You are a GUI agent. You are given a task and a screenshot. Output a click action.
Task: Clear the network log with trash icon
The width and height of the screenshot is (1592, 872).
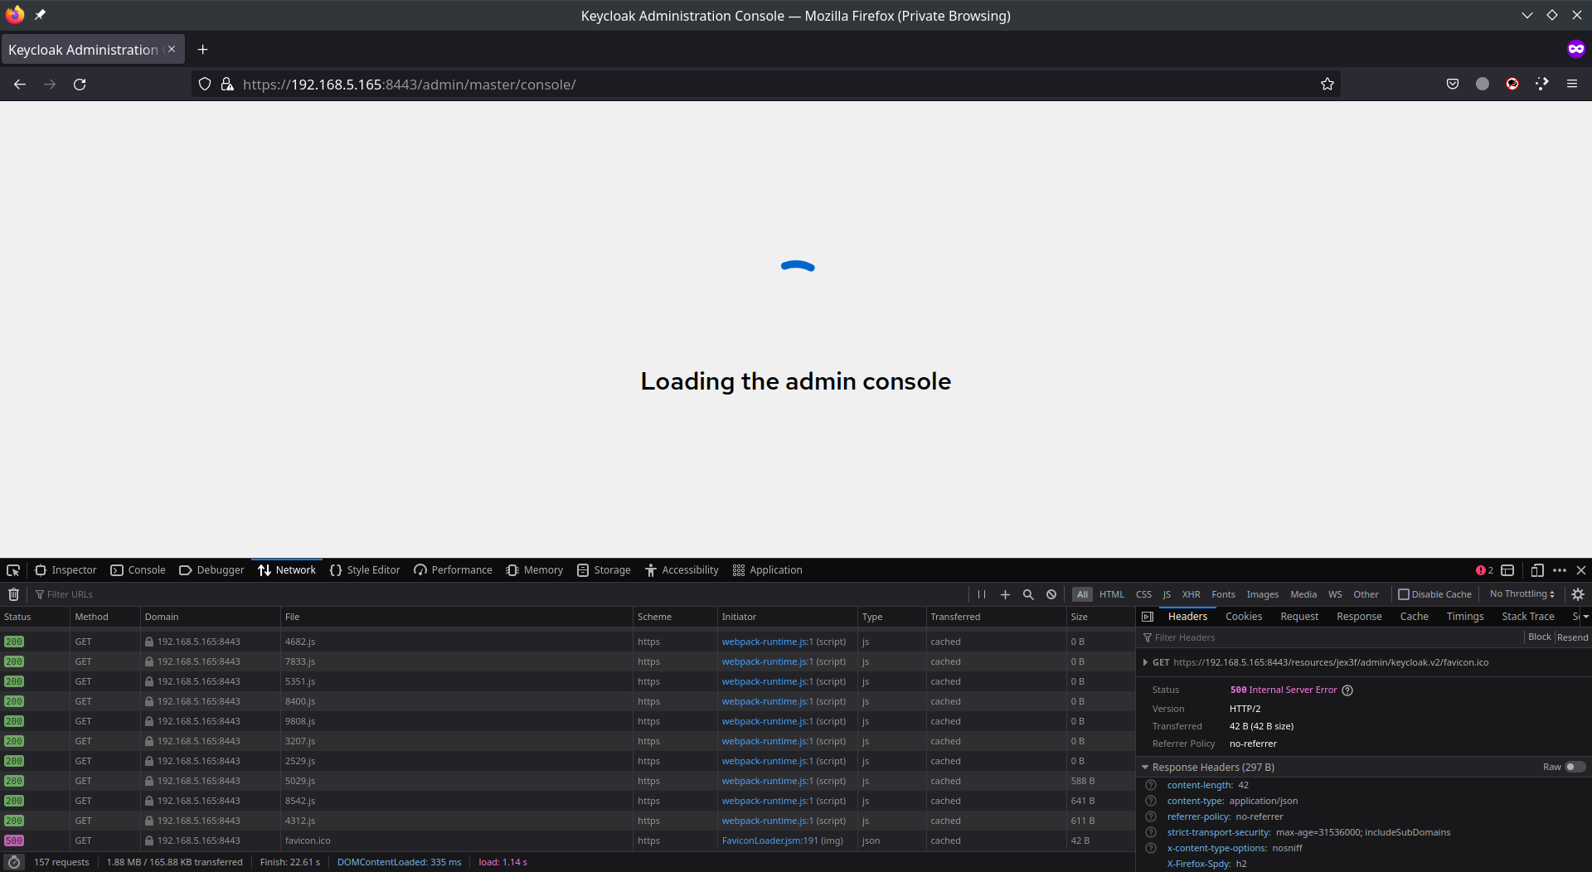(13, 594)
